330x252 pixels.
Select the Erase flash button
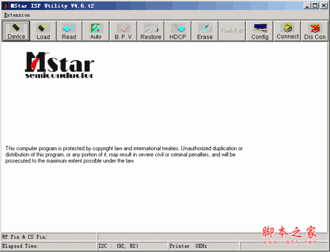tap(205, 31)
